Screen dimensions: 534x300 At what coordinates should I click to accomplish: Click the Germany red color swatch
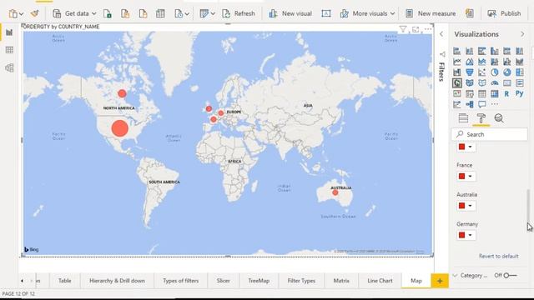click(x=461, y=235)
